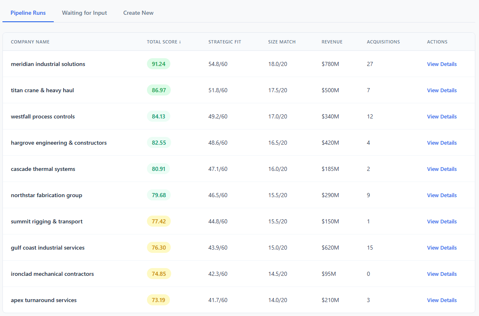The width and height of the screenshot is (479, 316).
Task: Click the Company Name column header
Action: coord(30,42)
